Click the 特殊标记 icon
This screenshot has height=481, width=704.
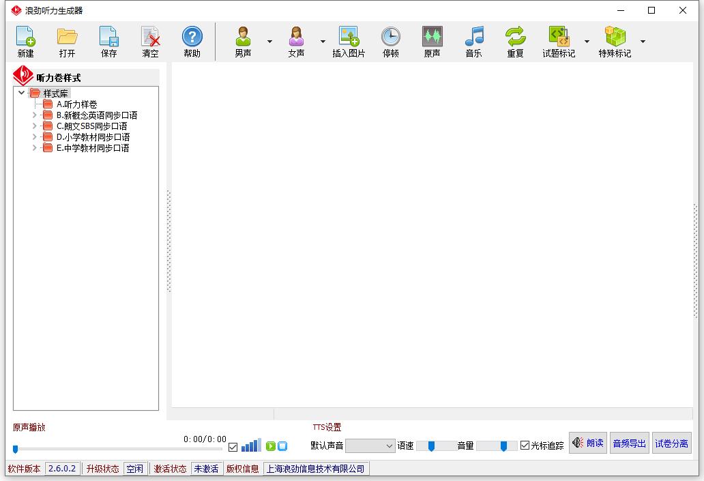pyautogui.click(x=615, y=36)
